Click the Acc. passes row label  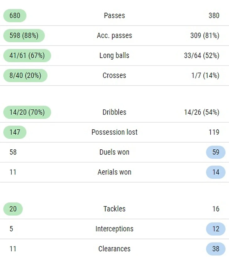[114, 35]
